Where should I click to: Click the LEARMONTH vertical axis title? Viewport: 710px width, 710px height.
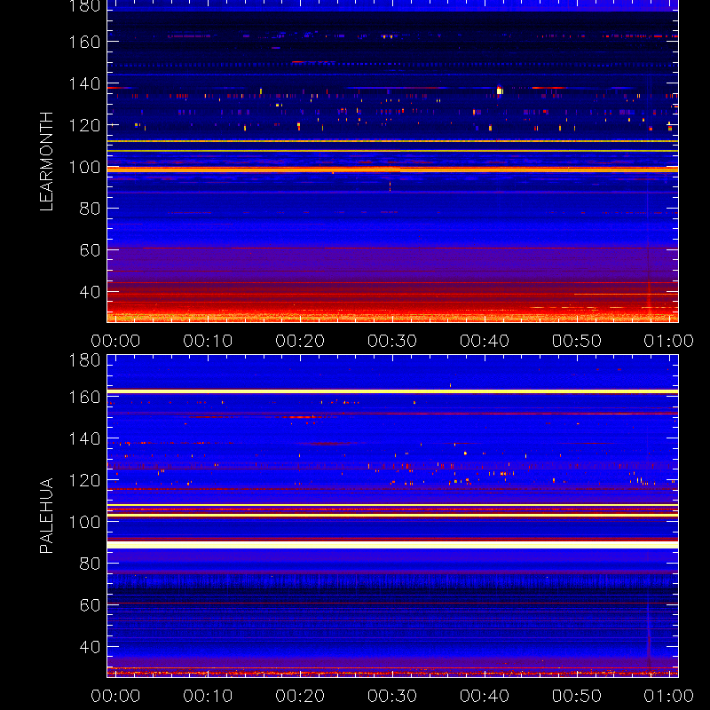[47, 162]
